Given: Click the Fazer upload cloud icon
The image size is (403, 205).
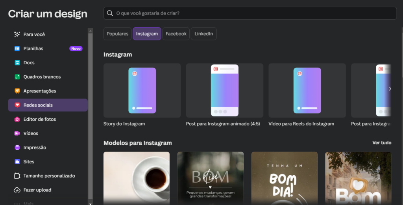Looking at the screenshot, I should point(17,190).
